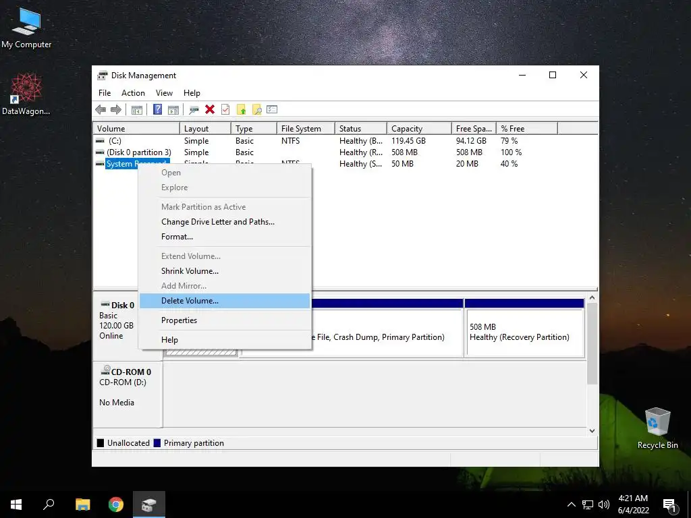The image size is (691, 518).
Task: Choose Delete Volume... in the context menu
Action: pos(225,301)
